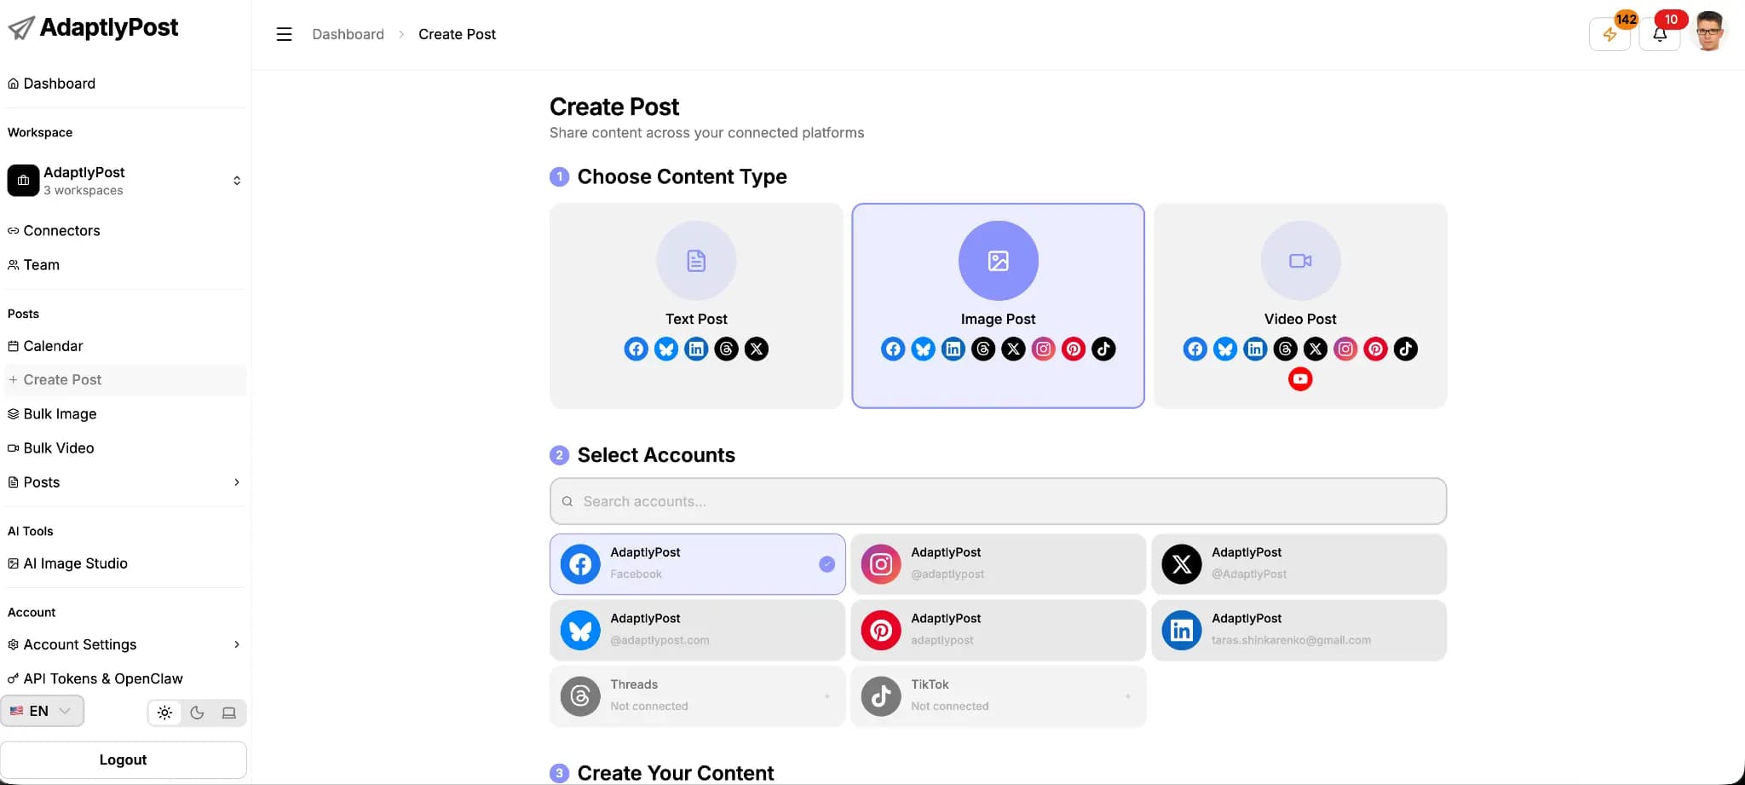Switch to dark theme moon icon

pos(197,713)
